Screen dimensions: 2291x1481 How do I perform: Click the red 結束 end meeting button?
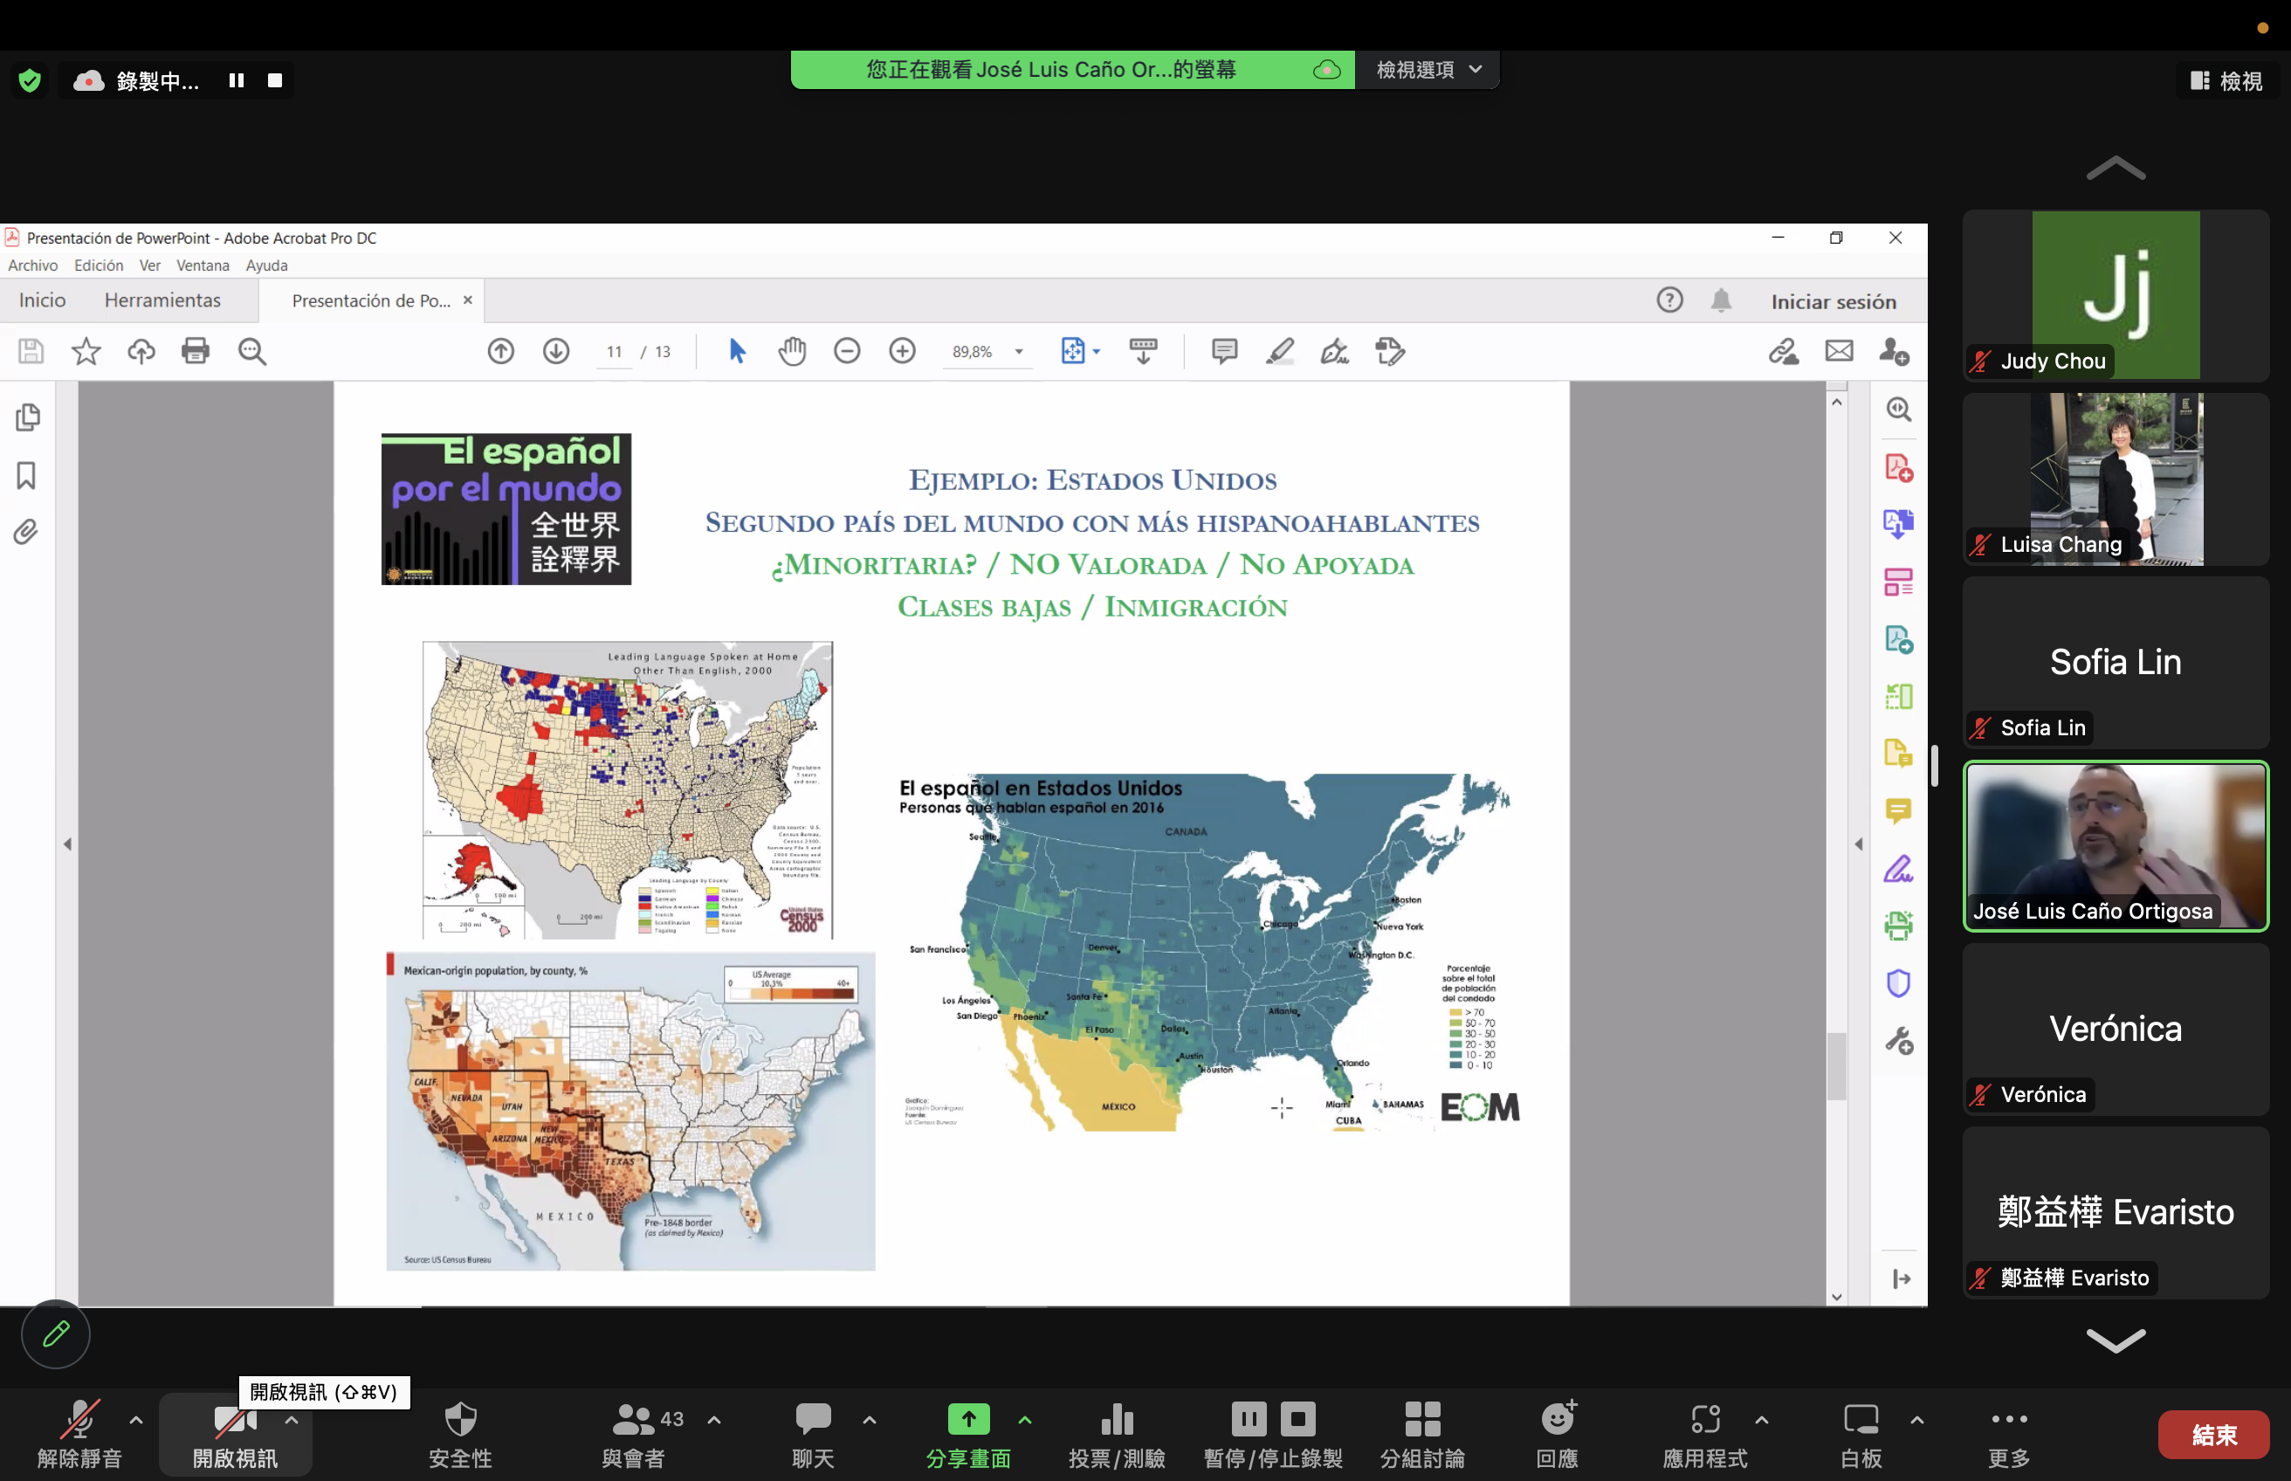(x=2213, y=1434)
